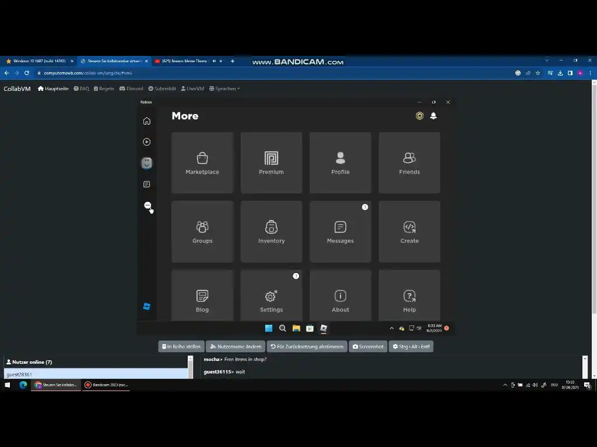Go to Hauptseite in CollabVM navbar
597x447 pixels.
(x=53, y=88)
